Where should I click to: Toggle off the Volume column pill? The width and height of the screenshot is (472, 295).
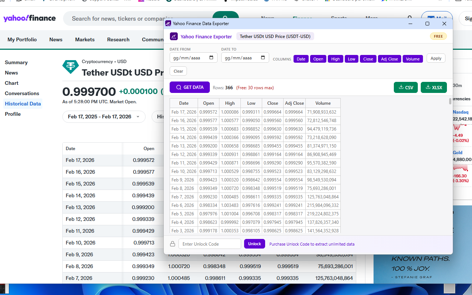click(413, 59)
